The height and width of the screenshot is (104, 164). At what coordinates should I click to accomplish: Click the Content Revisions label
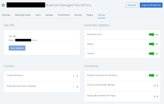[x=15, y=75]
